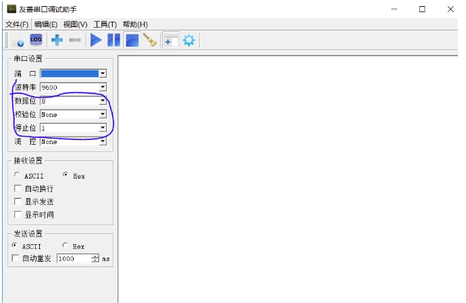
Task: Click the add window toolbar icon
Action: point(171,40)
